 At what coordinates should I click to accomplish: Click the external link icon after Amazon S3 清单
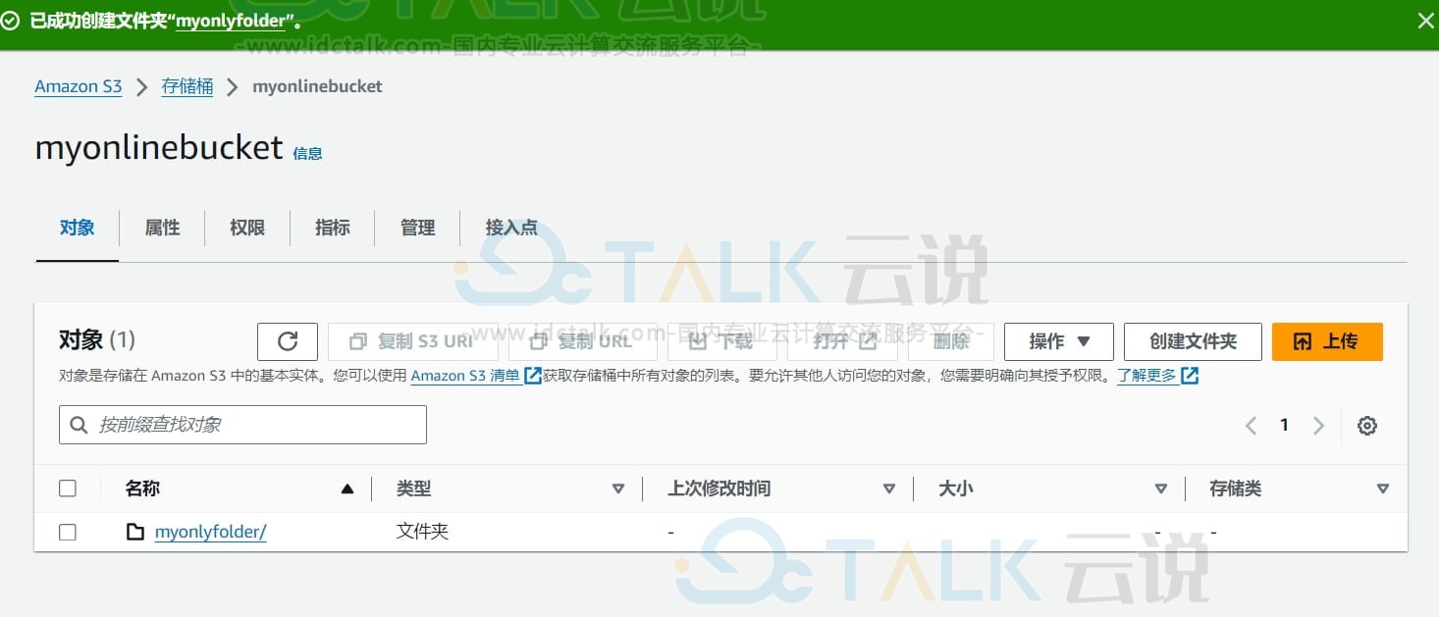[x=533, y=376]
